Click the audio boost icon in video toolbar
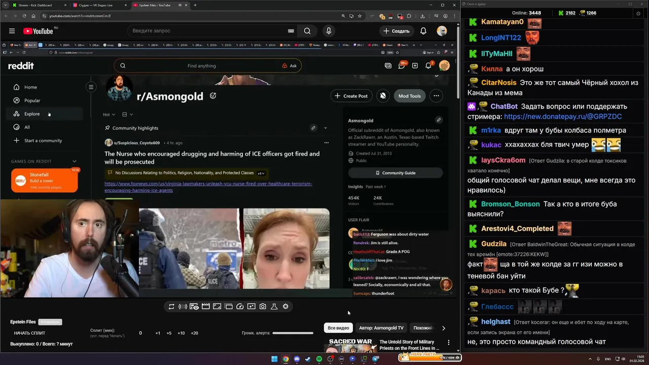 183,306
